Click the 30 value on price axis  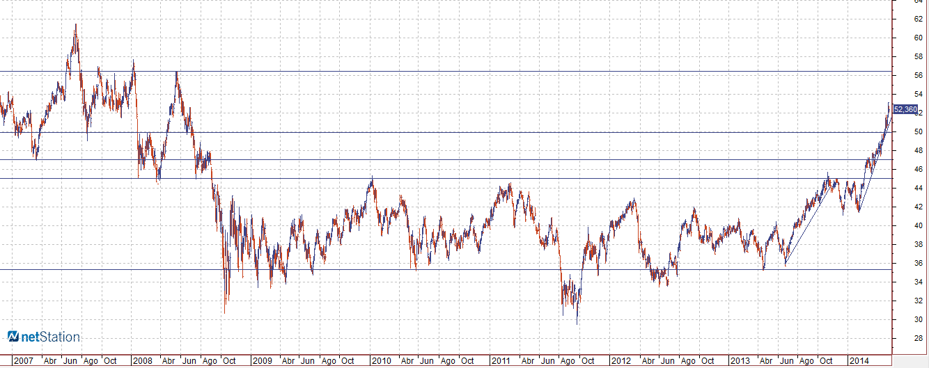click(x=919, y=319)
